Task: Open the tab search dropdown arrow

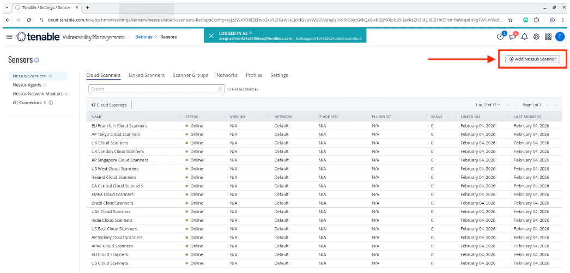Action: point(7,7)
